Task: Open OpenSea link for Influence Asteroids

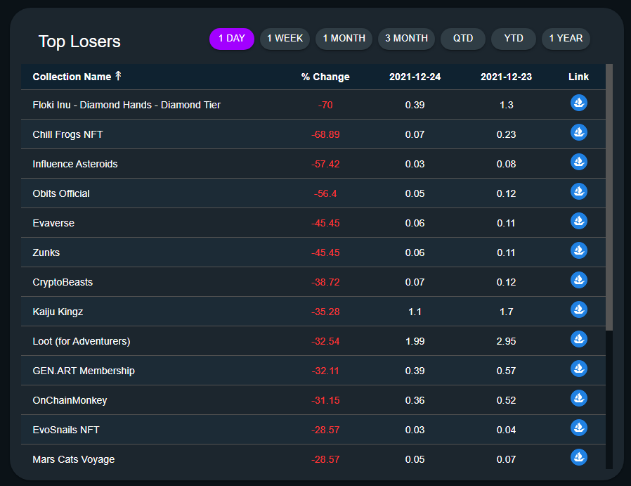Action: [x=579, y=162]
